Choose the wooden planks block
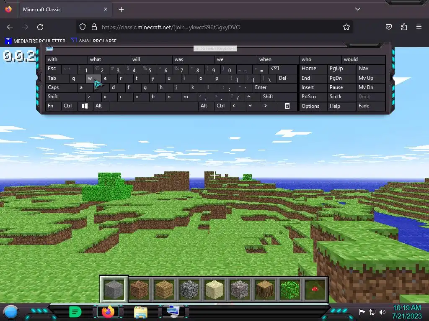The height and width of the screenshot is (321, 429). 164,289
